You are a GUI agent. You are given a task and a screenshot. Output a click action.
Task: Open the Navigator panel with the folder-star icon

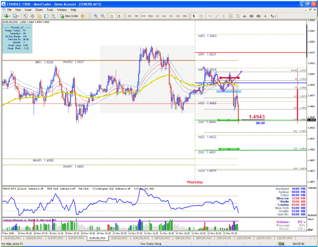point(39,16)
